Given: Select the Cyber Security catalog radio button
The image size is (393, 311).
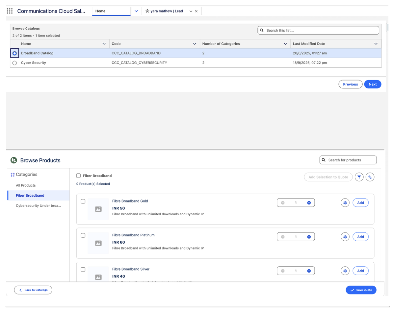Looking at the screenshot, I should tap(14, 63).
